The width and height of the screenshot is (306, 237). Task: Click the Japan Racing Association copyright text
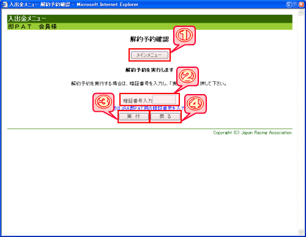click(253, 133)
